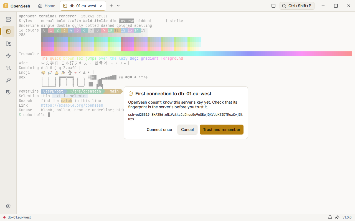Click the notifications bell in the status bar
Screen dimensions: 355x221
point(330,217)
